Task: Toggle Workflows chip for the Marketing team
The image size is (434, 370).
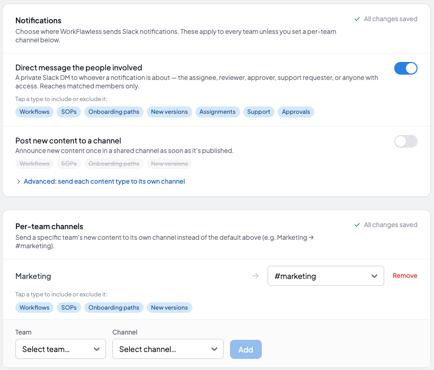Action: click(34, 308)
